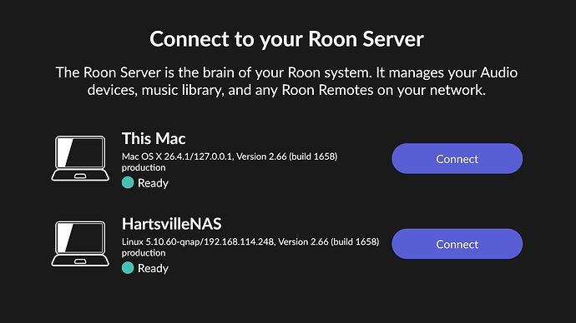
Task: Select the 'Linux 5.10.60-qnap/192.168.114.248' version line
Action: click(x=250, y=241)
